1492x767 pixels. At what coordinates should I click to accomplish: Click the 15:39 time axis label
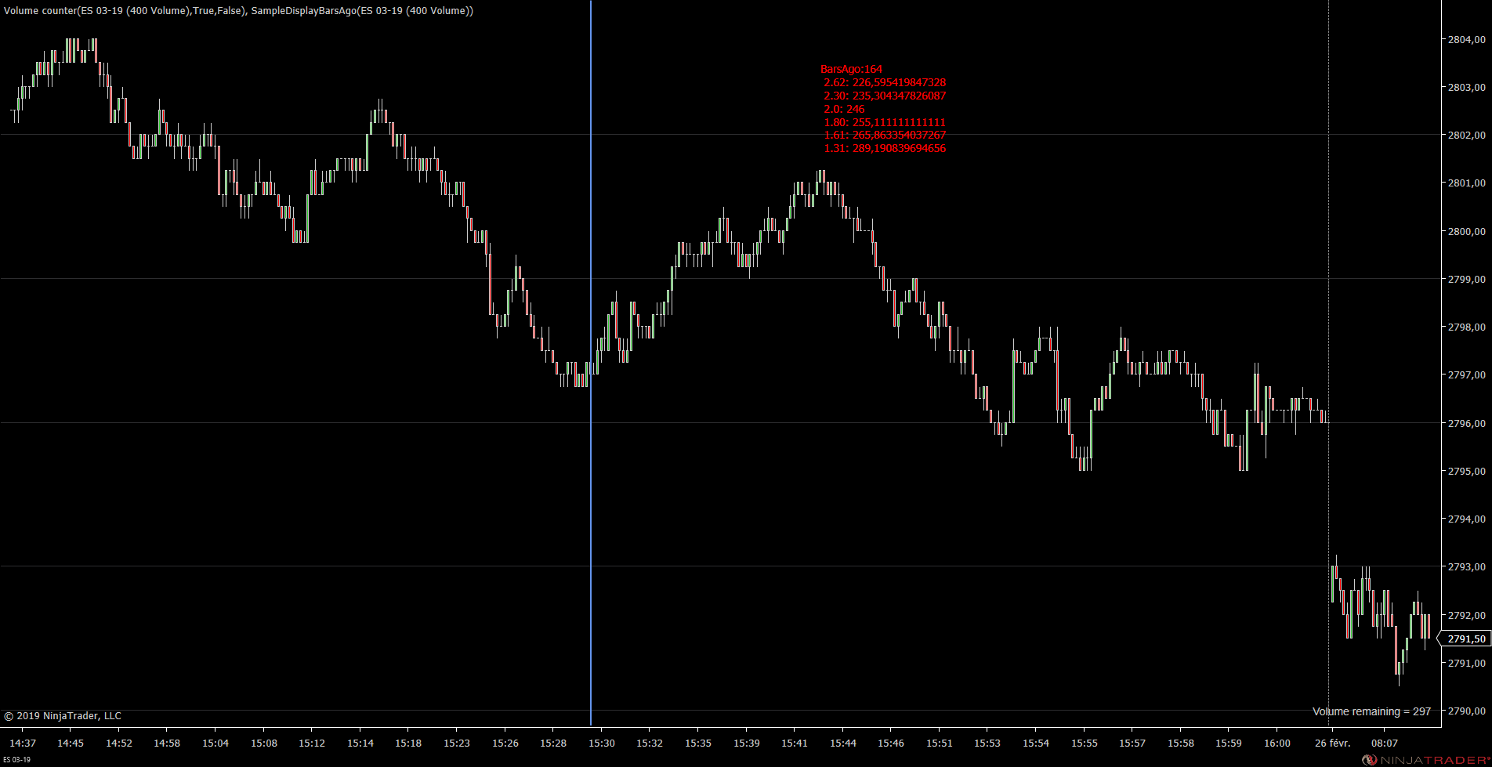(747, 743)
